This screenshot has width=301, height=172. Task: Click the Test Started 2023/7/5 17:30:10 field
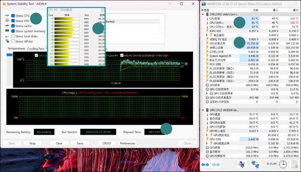pos(98,132)
